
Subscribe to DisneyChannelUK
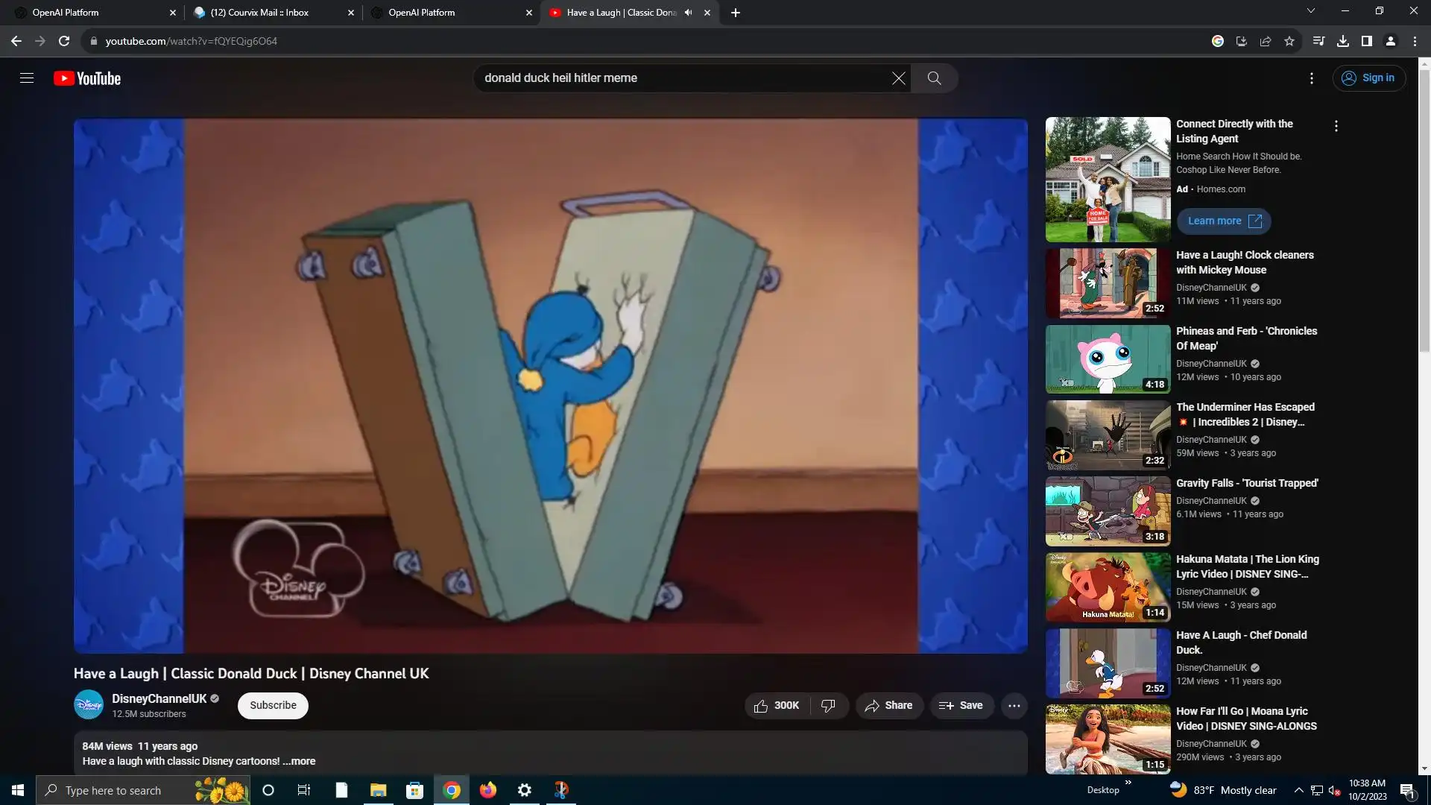273,706
